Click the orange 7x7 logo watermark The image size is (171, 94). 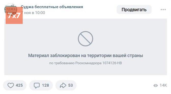pos(14,15)
